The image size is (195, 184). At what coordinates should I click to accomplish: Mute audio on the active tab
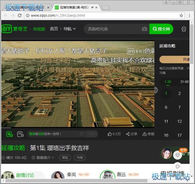point(92,7)
